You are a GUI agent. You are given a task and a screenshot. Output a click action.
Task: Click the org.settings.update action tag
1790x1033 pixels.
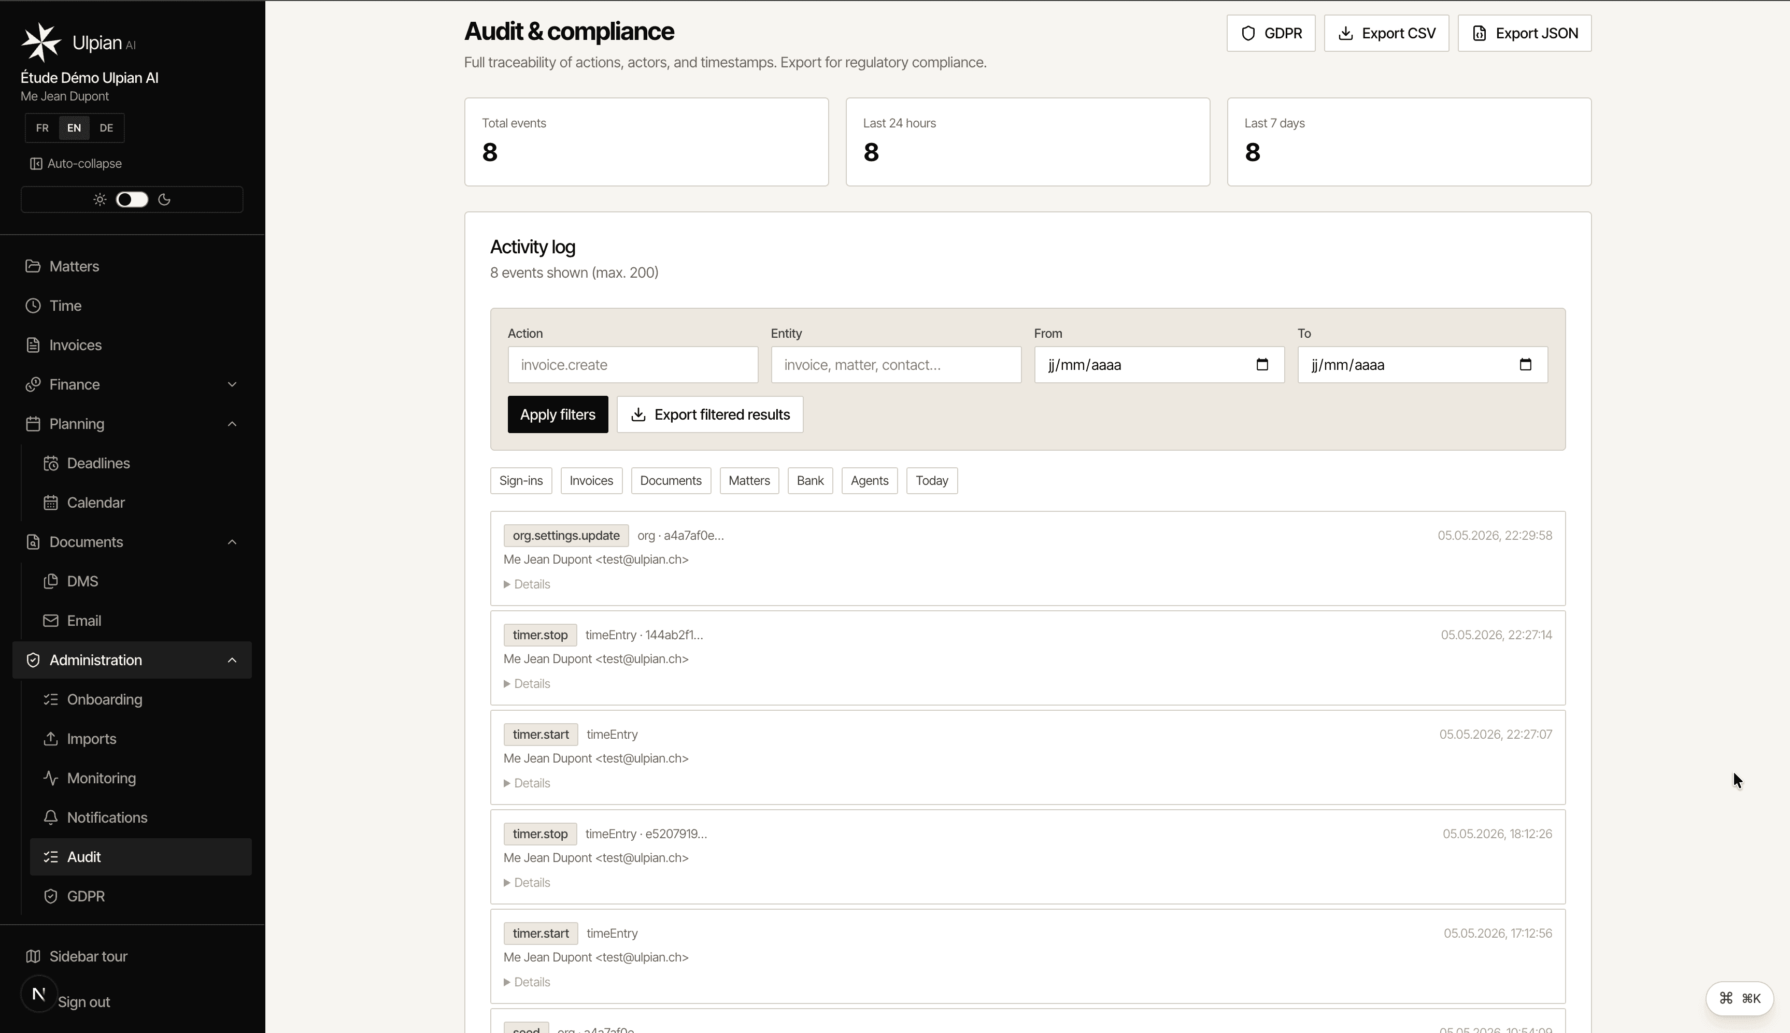tap(566, 536)
